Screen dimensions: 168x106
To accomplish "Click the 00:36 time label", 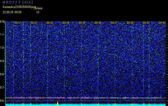I will 98,23.
